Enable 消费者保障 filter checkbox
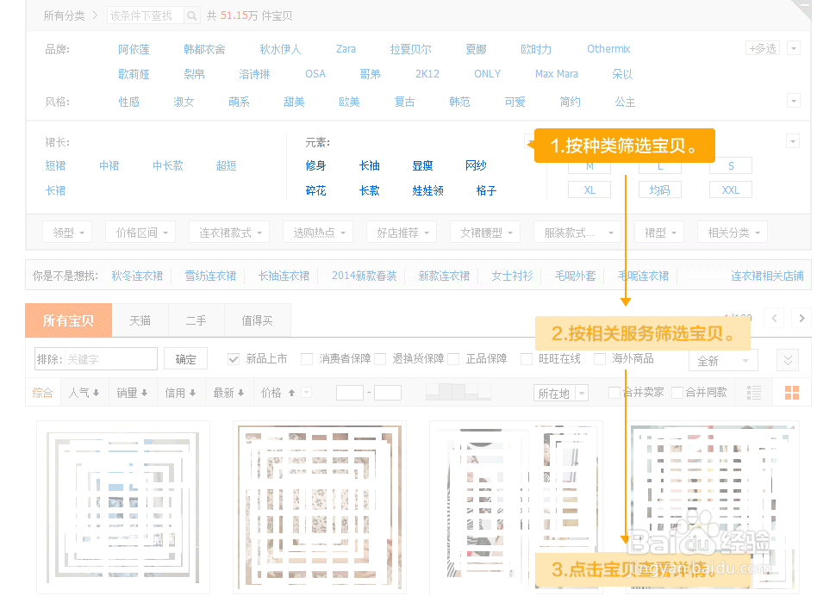Viewport: 817px width, 596px height. pyautogui.click(x=307, y=359)
